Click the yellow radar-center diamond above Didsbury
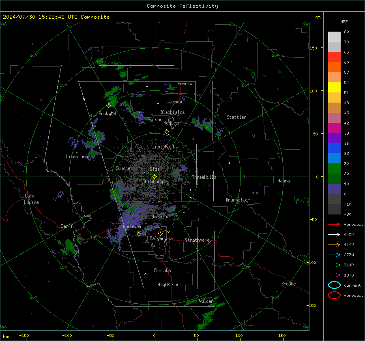 [155, 176]
